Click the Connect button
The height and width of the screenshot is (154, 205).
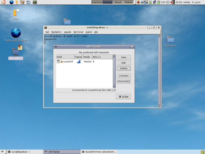pyautogui.click(x=124, y=76)
